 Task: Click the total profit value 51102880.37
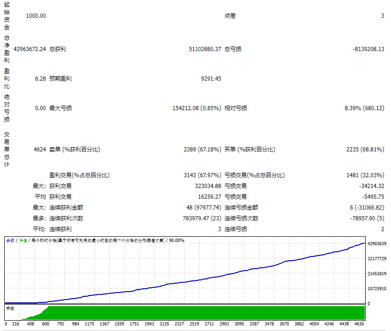(205, 48)
